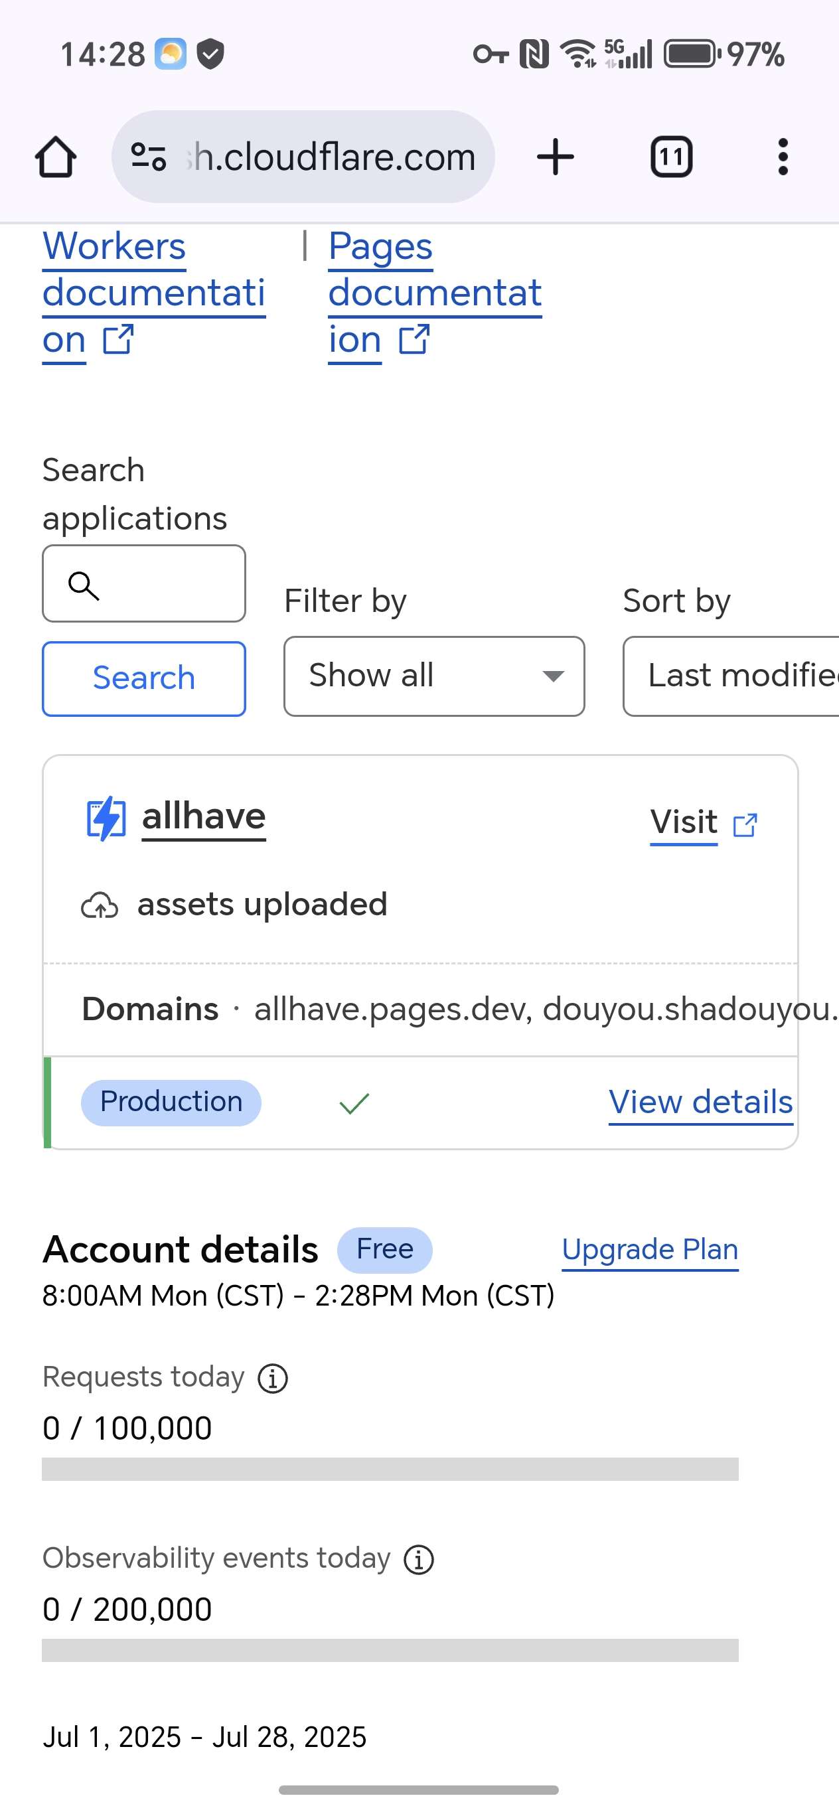Click the allhave Pages project icon
The image size is (839, 1816).
tap(106, 818)
